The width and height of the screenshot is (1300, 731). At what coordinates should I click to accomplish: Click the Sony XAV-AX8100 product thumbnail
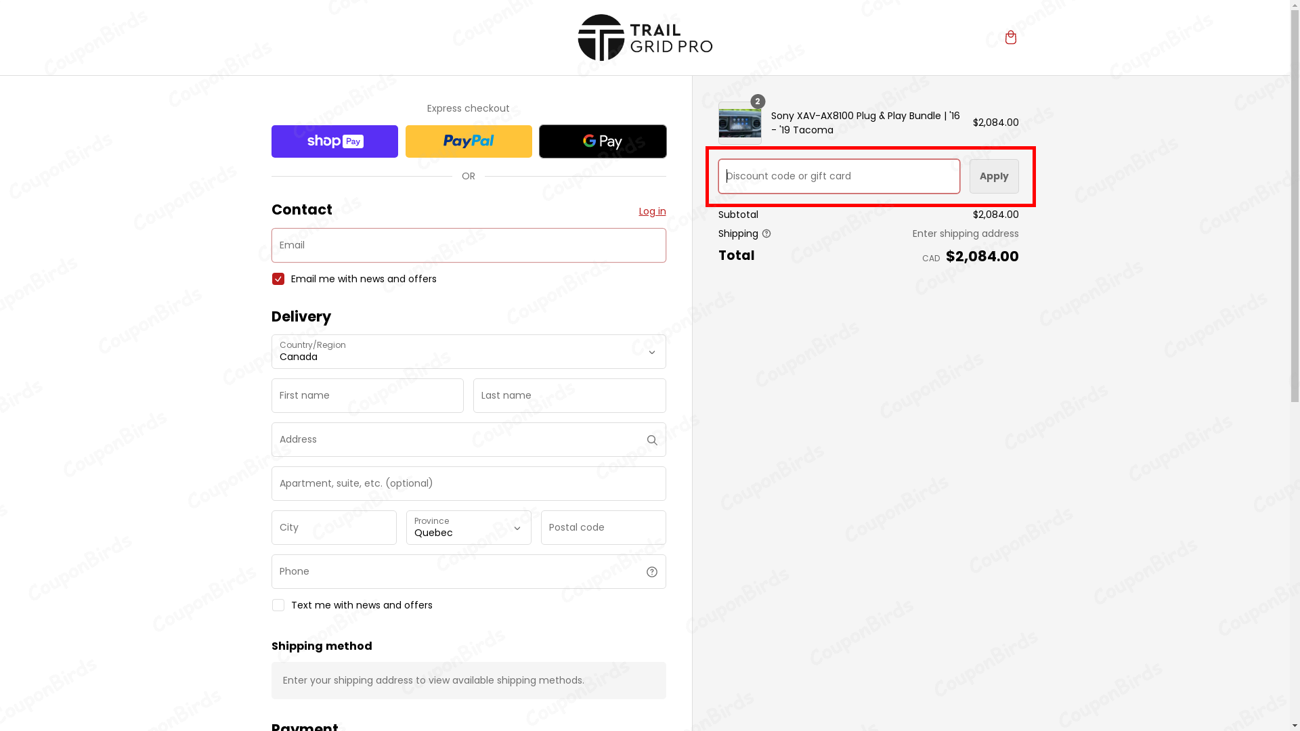point(739,123)
